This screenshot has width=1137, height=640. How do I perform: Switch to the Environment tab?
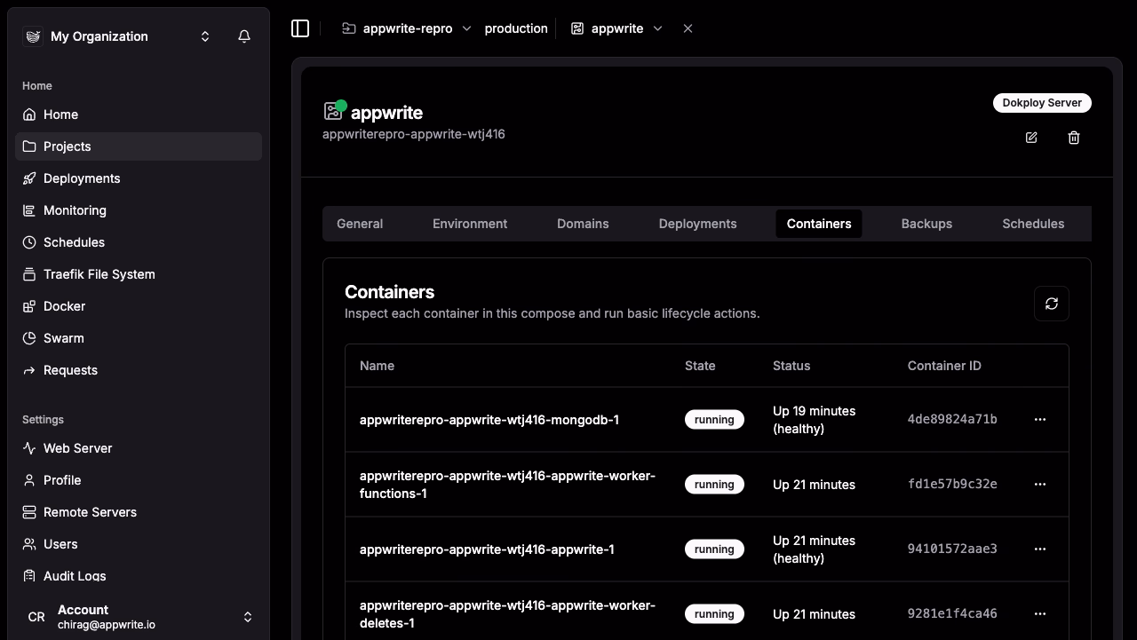470,224
